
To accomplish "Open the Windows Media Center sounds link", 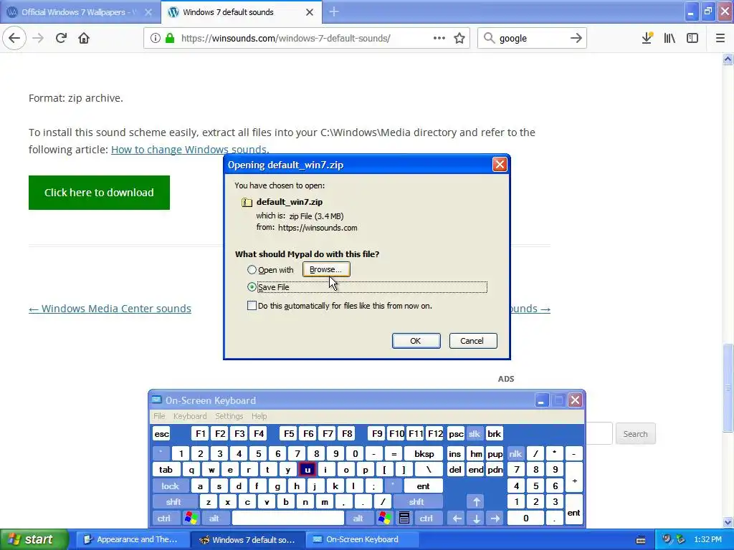I will [110, 309].
